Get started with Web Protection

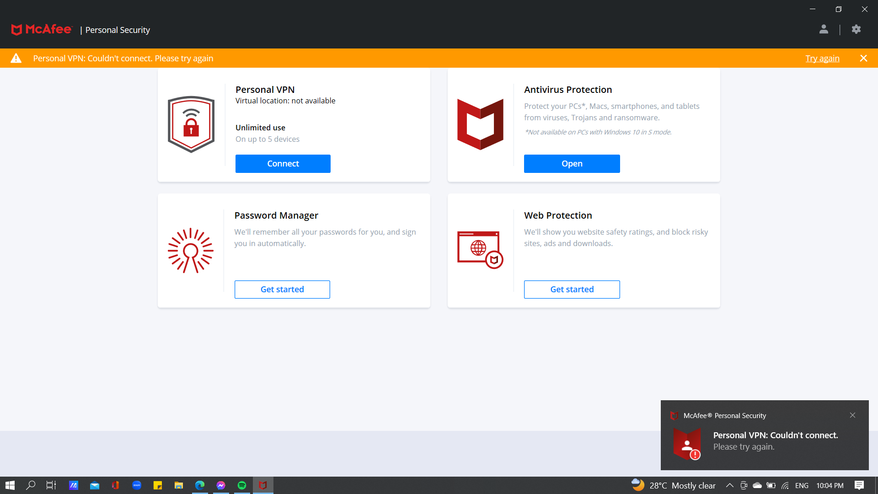(x=572, y=290)
